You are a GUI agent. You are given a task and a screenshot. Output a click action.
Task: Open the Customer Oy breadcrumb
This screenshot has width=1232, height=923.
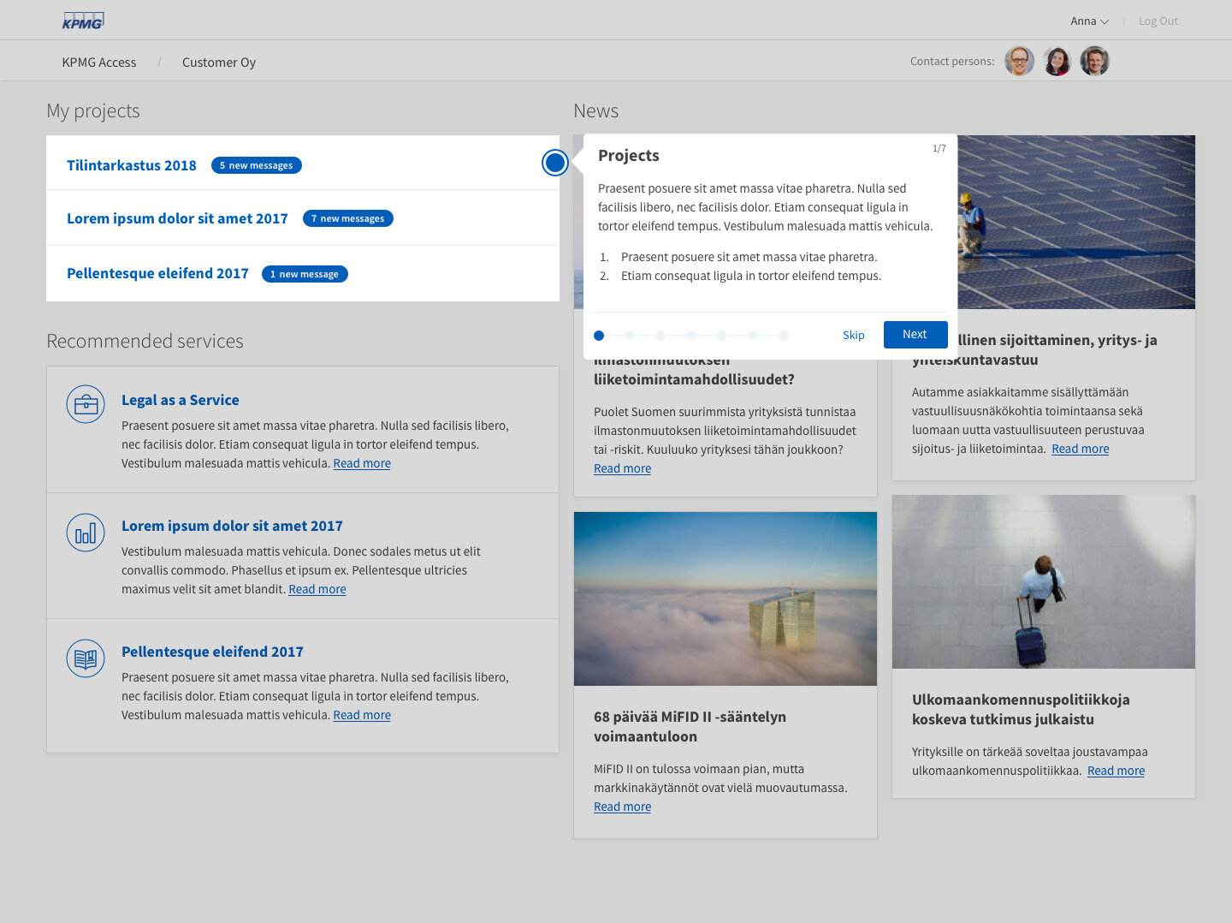click(x=219, y=62)
